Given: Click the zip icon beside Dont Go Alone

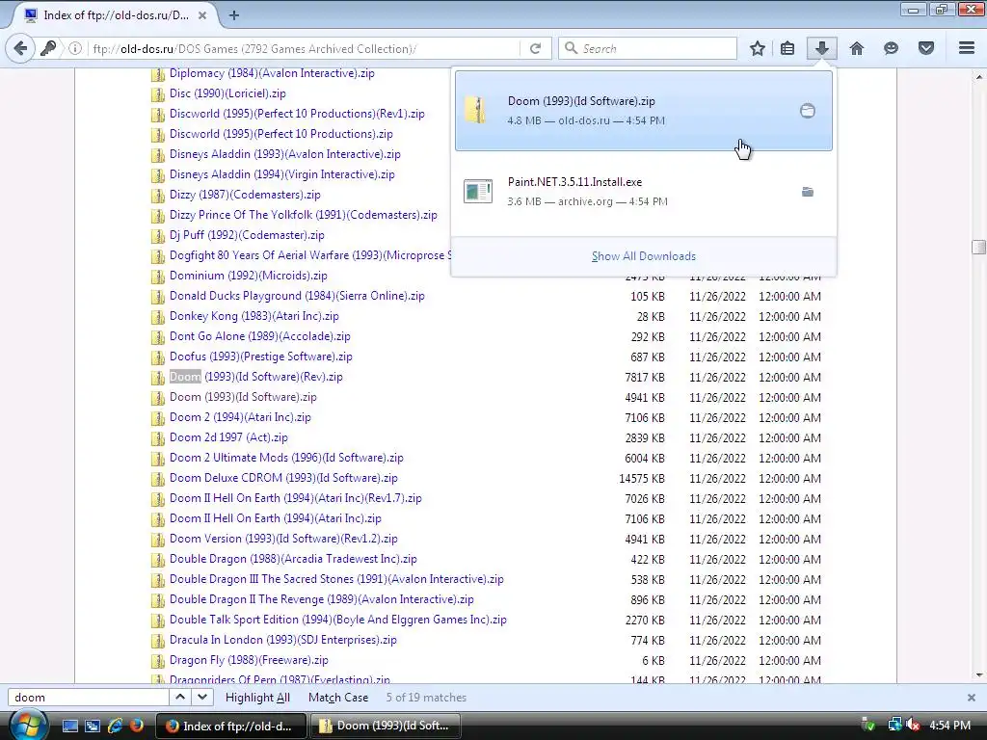Looking at the screenshot, I should [x=157, y=337].
